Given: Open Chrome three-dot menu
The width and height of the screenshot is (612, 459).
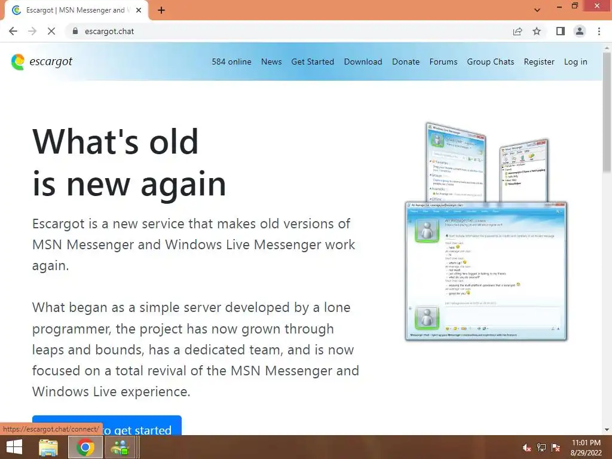Looking at the screenshot, I should click(599, 31).
